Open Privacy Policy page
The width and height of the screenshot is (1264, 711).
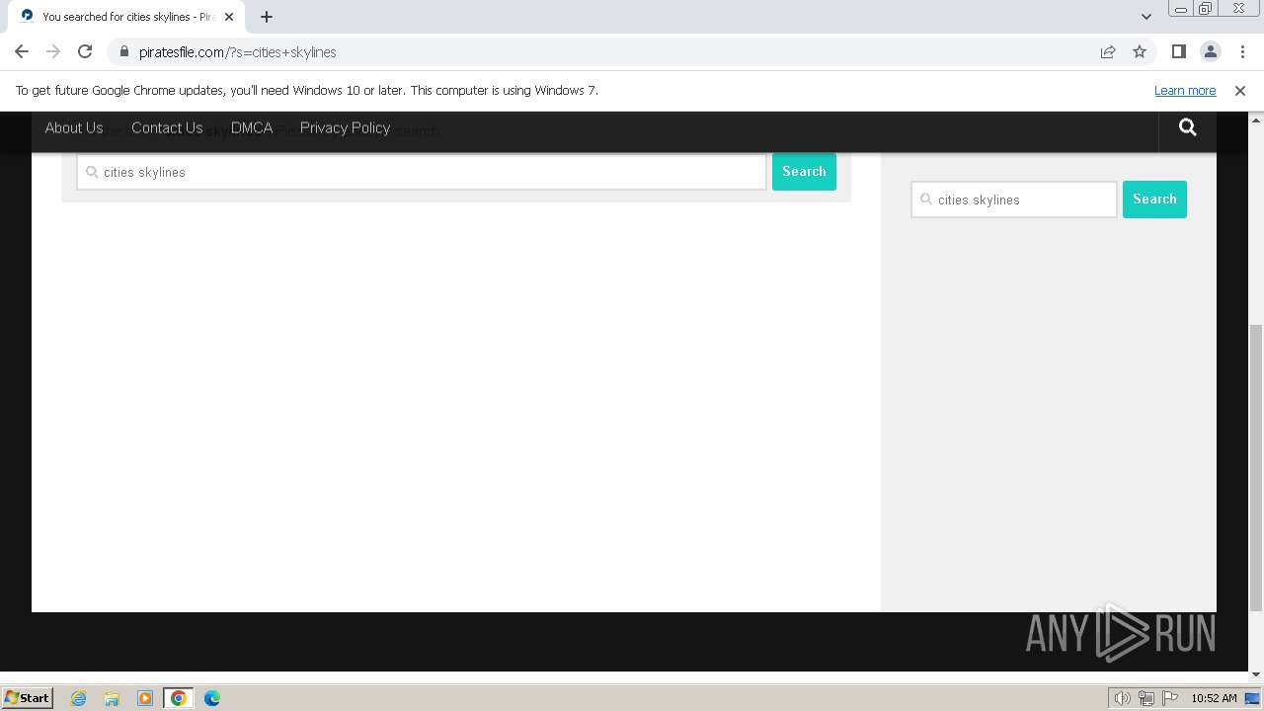click(x=345, y=128)
